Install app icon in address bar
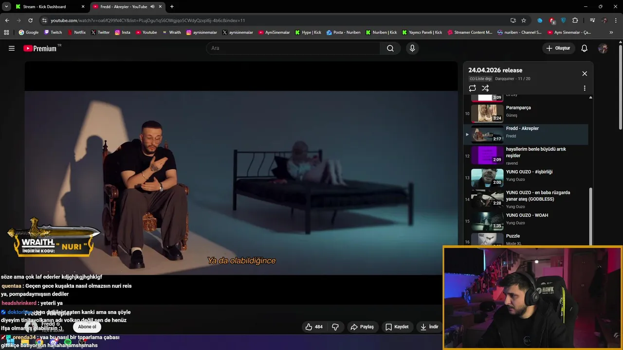 (513, 20)
